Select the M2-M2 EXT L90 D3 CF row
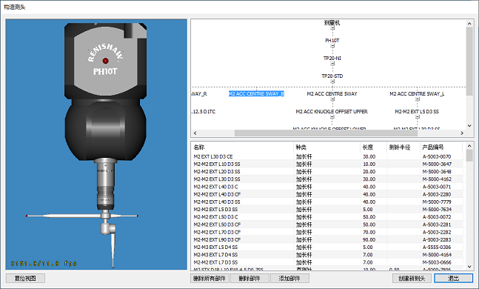The height and width of the screenshot is (289, 479). pyautogui.click(x=327, y=239)
